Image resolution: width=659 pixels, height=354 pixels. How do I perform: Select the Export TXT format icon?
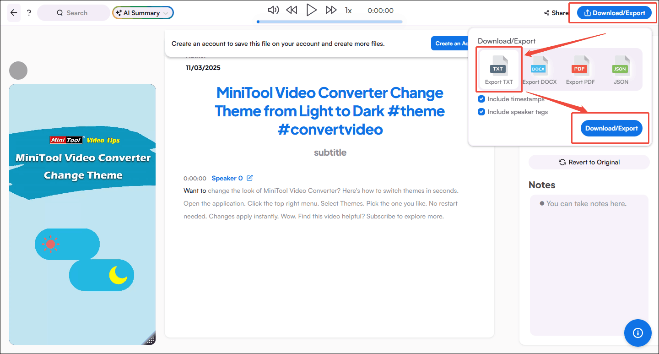(x=498, y=69)
